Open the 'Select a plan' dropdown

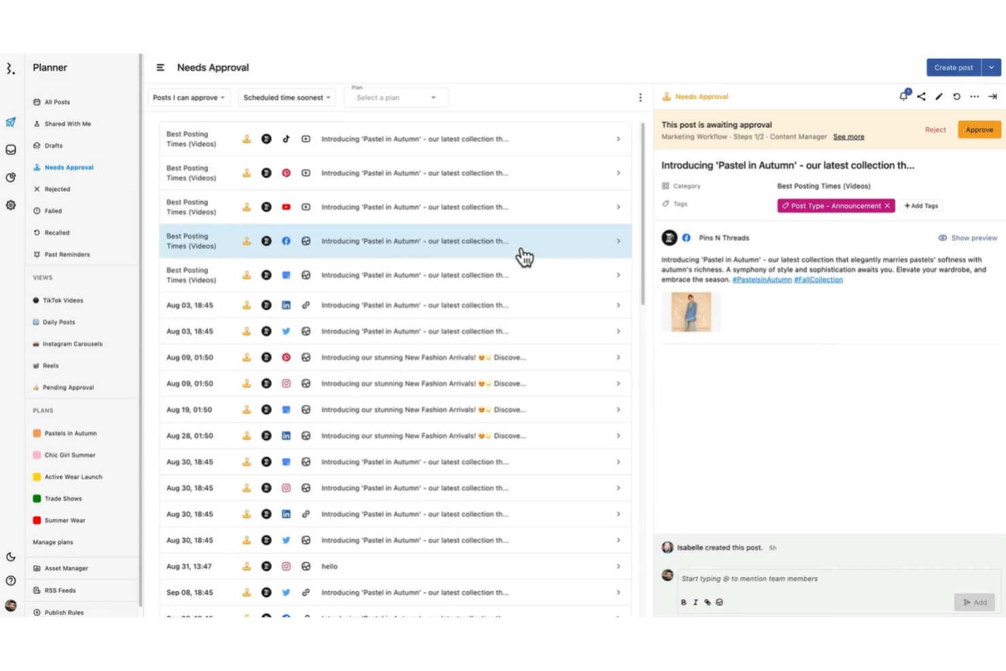tap(396, 97)
